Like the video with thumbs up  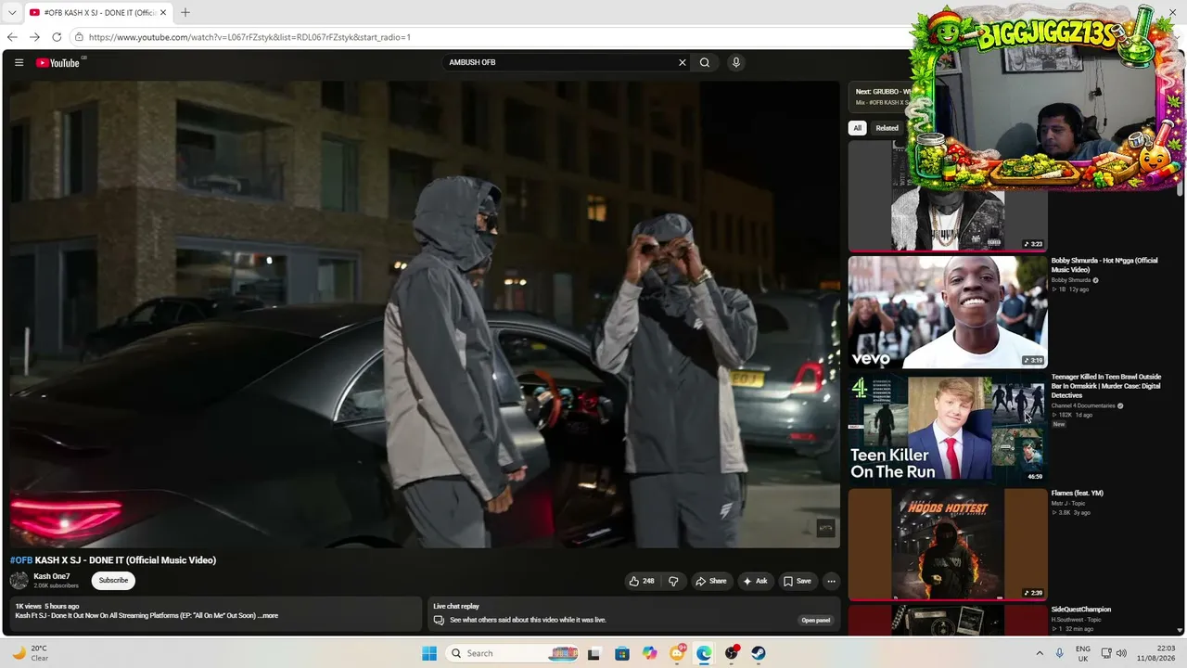642,582
